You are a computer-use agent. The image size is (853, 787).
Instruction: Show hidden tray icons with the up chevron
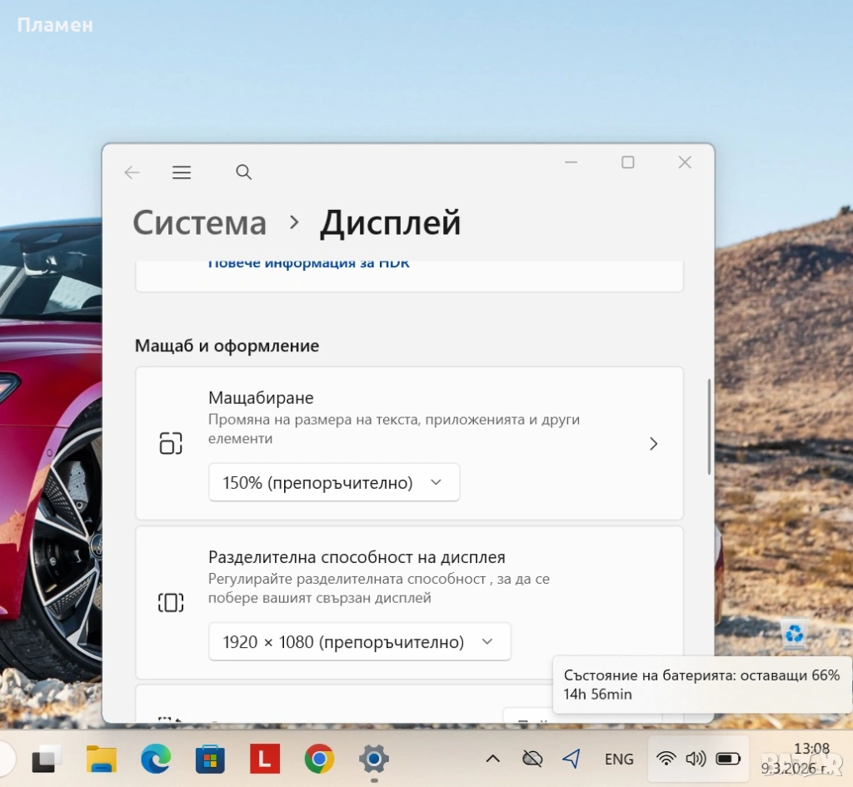click(493, 759)
